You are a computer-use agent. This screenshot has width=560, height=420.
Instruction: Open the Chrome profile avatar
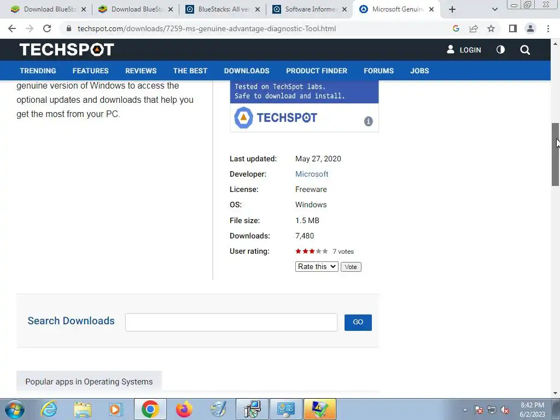point(530,28)
